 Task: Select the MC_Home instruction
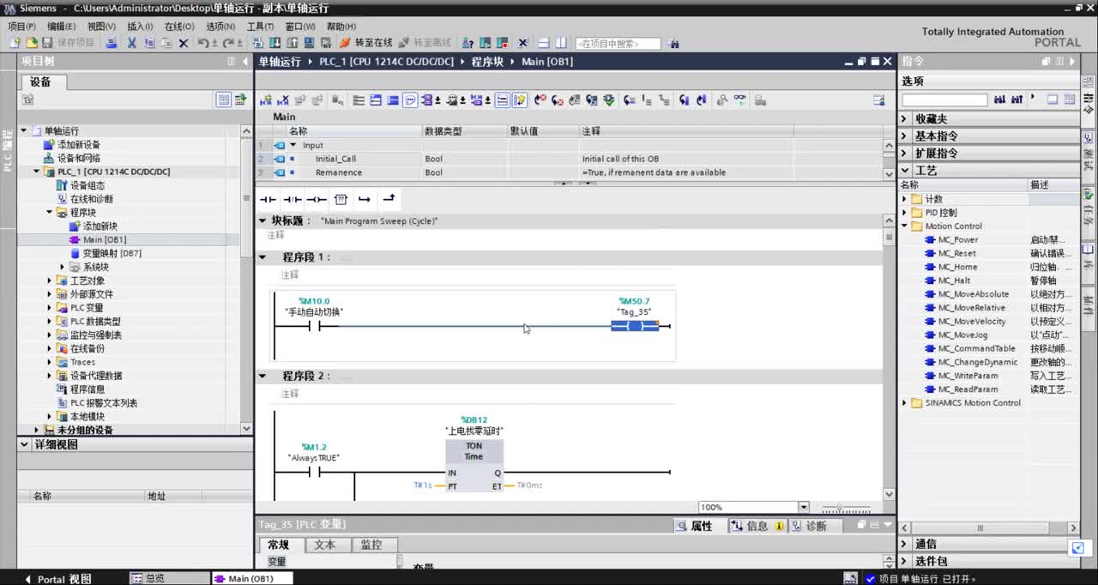(x=957, y=267)
